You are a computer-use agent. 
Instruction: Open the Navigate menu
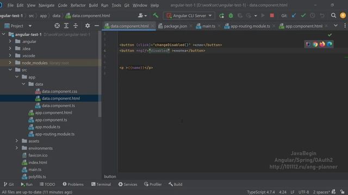point(46,5)
